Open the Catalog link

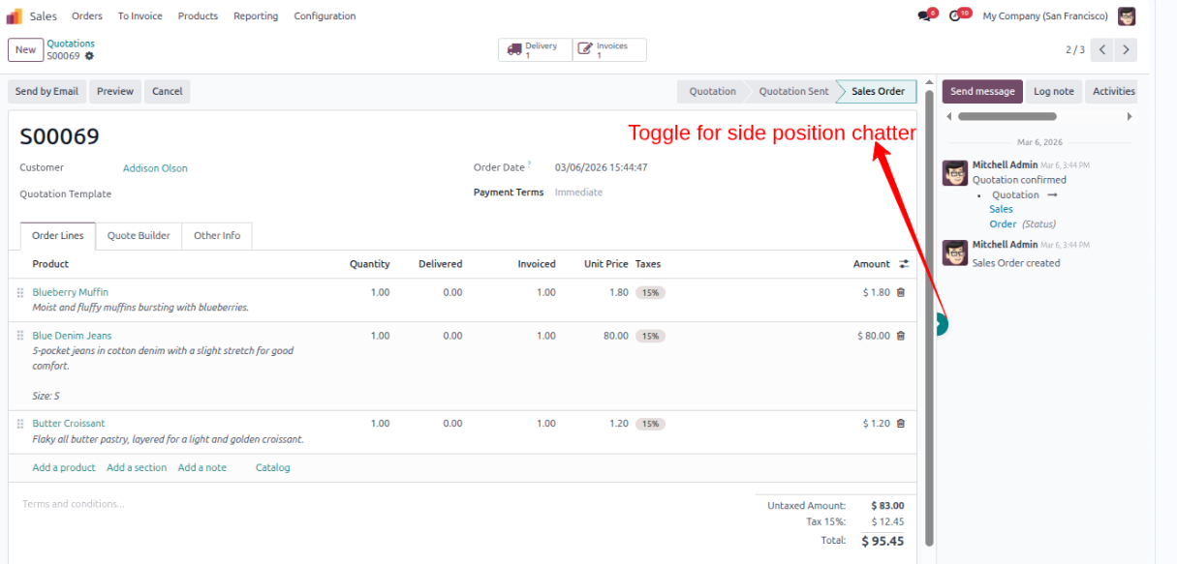tap(272, 467)
